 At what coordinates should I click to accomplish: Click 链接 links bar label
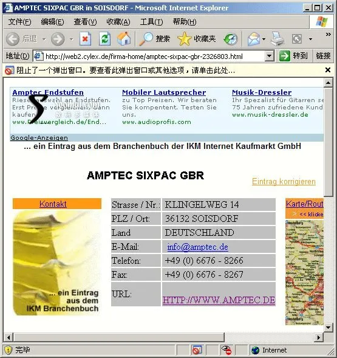323,56
